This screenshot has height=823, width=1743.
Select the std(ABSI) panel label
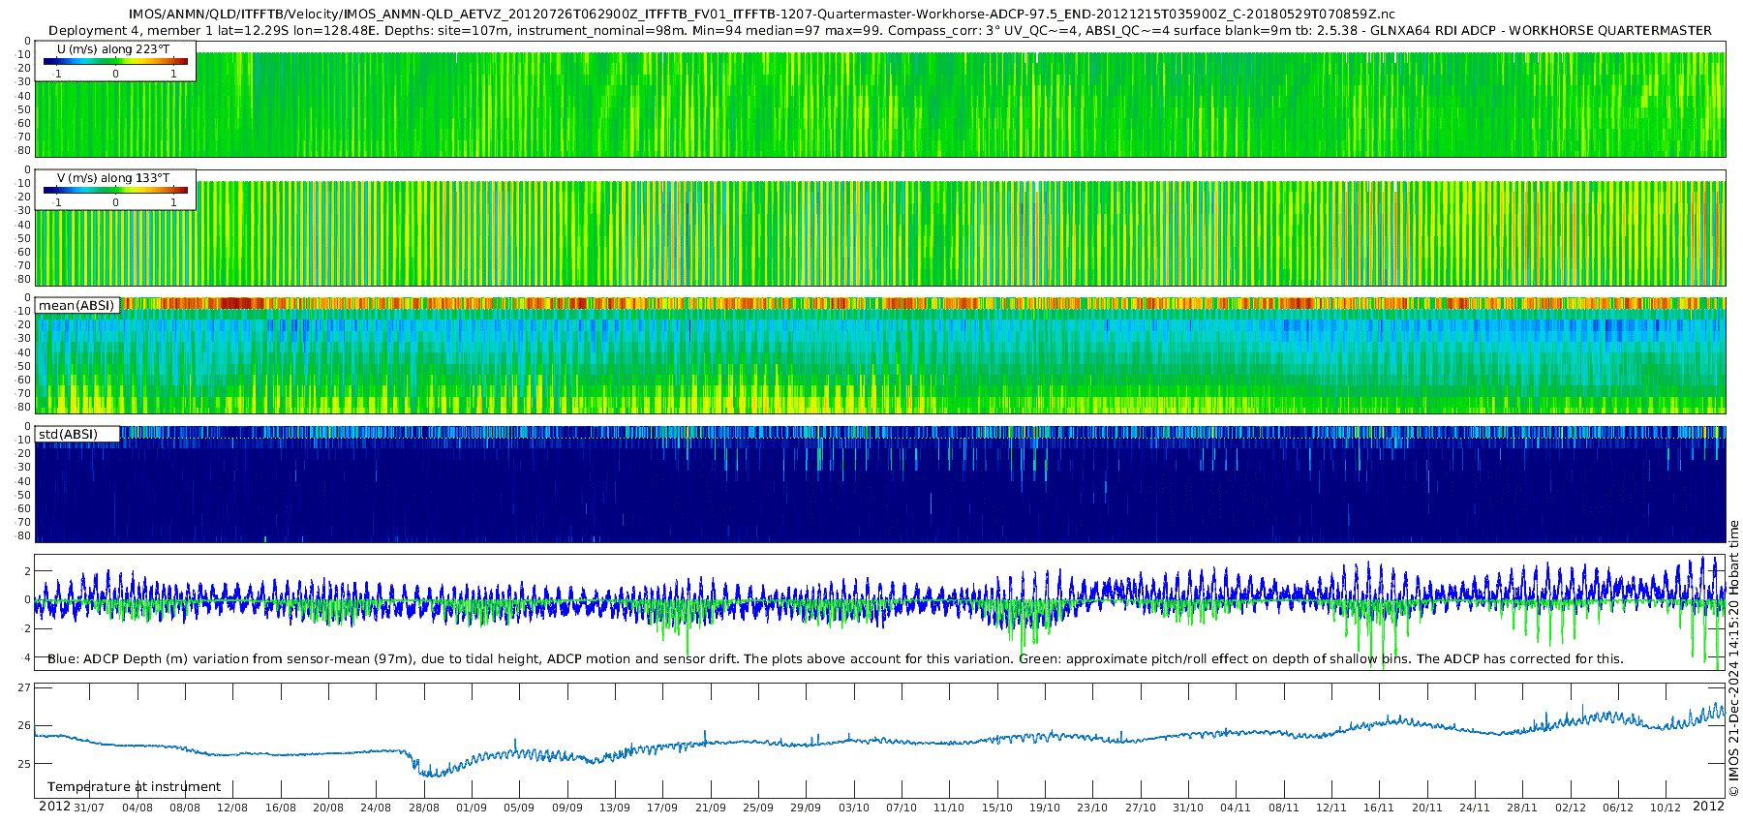coord(68,435)
